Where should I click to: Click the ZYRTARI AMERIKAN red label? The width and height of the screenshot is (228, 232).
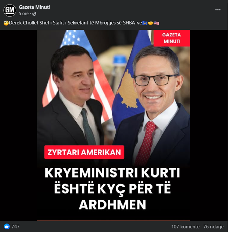coord(84,152)
